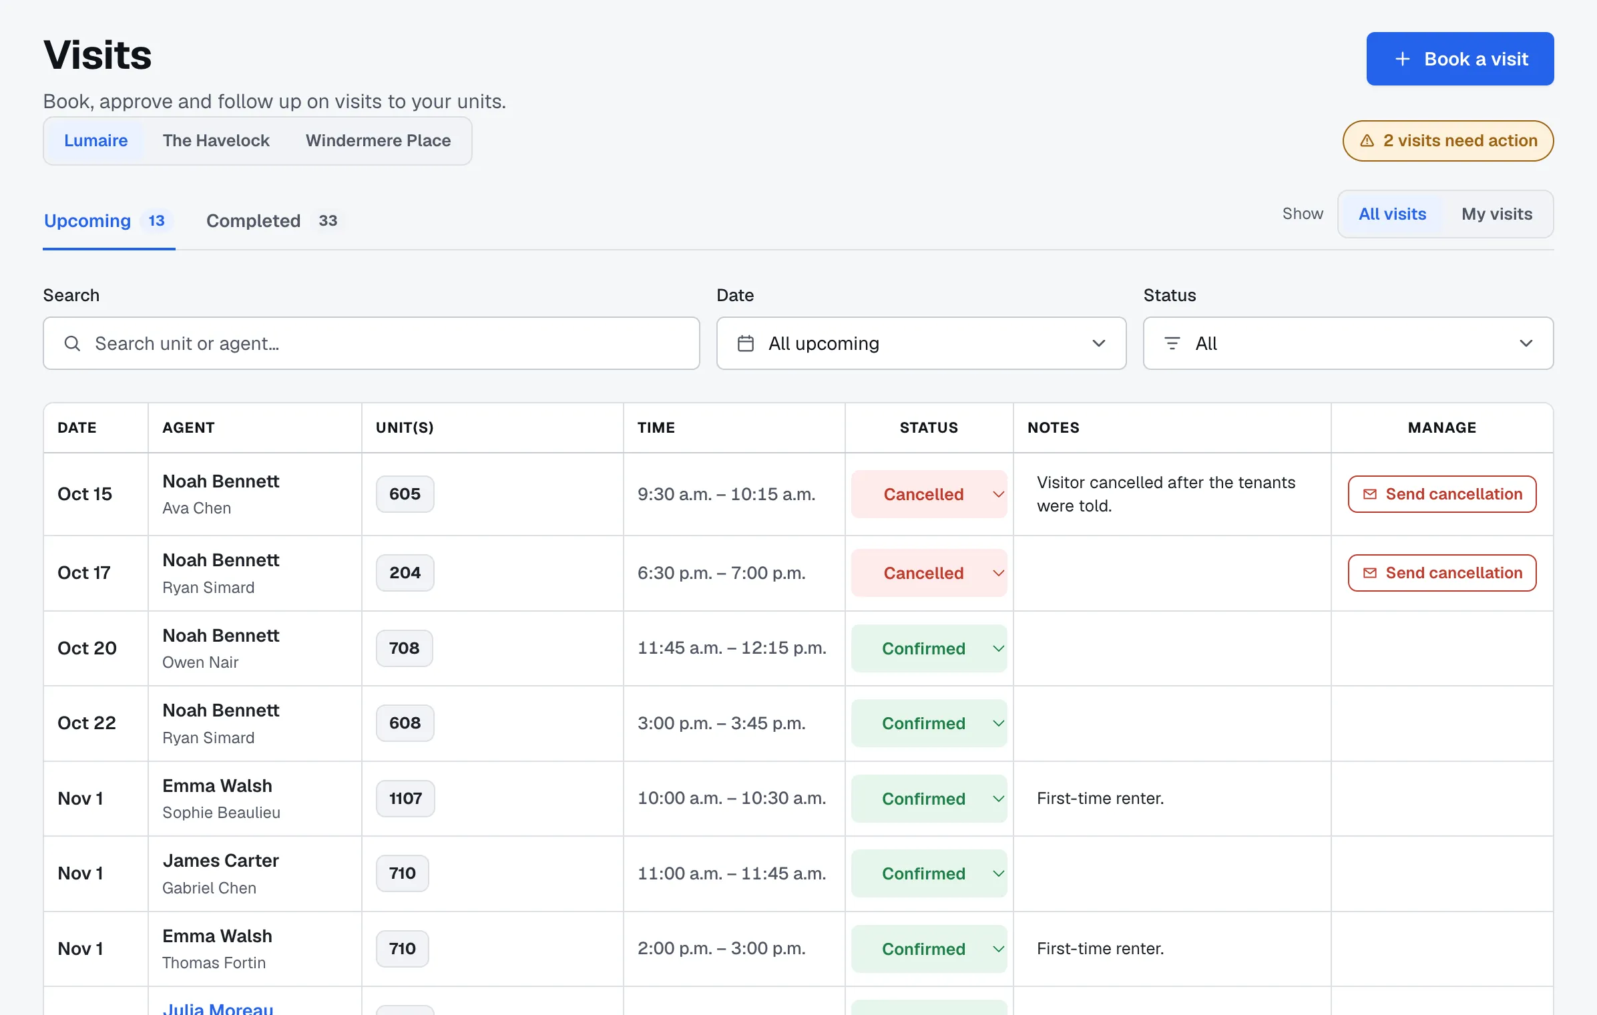Select the Windermere Place building

tap(378, 141)
